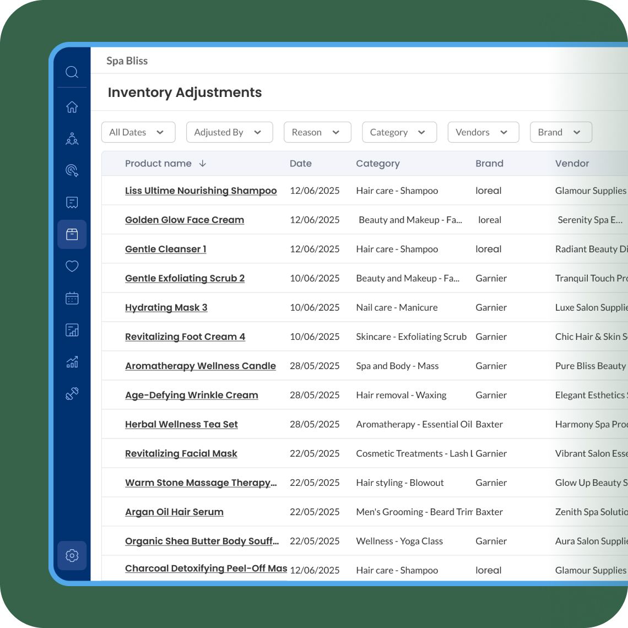Sort by Product name arrow icon
The image size is (628, 628).
coord(203,164)
